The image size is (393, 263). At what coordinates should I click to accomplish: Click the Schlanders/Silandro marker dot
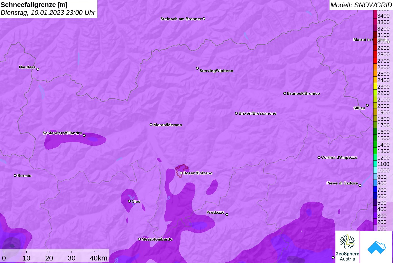[84, 135]
